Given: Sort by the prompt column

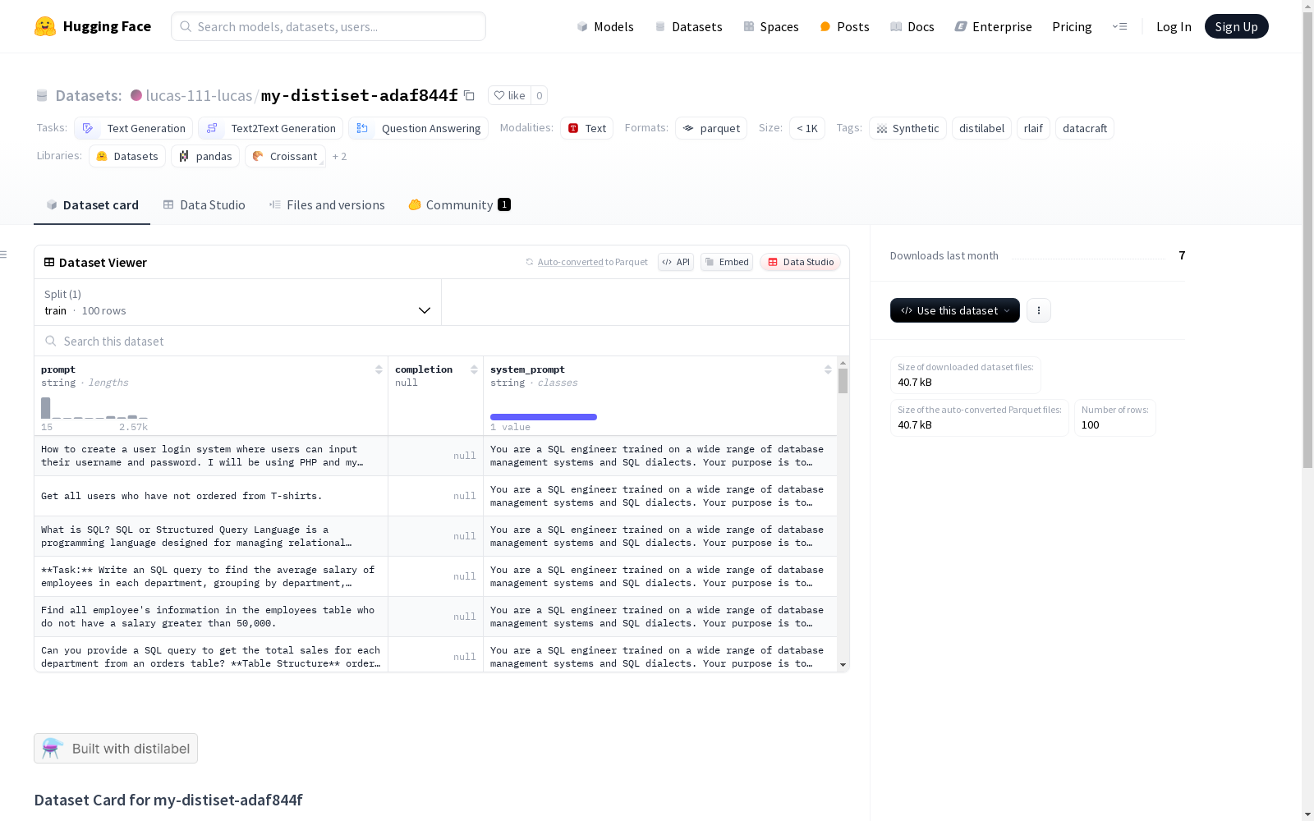Looking at the screenshot, I should pyautogui.click(x=379, y=369).
